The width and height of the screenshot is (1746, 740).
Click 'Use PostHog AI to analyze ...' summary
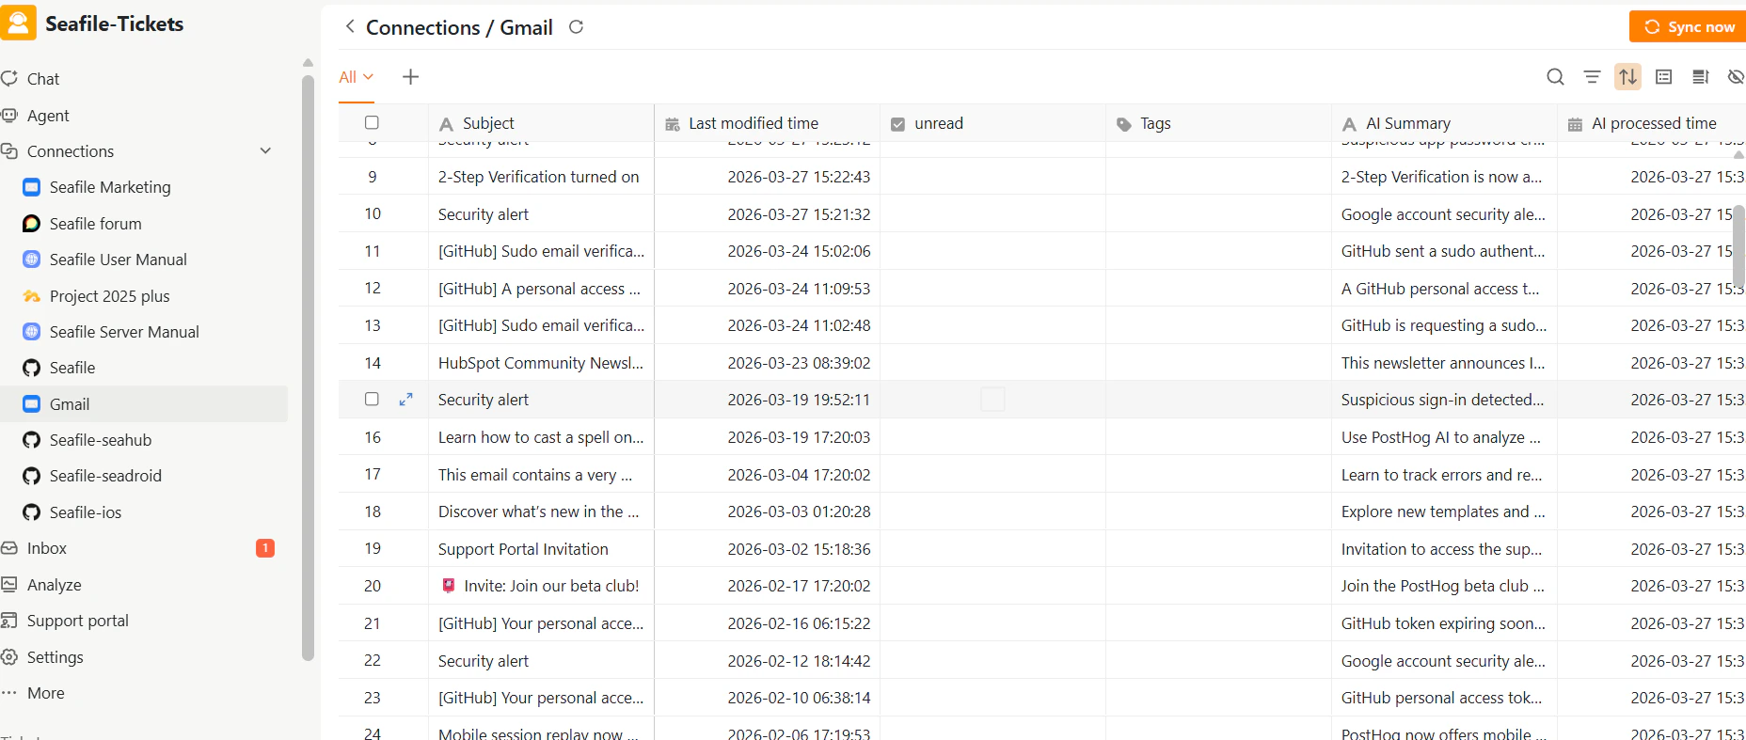tap(1440, 437)
